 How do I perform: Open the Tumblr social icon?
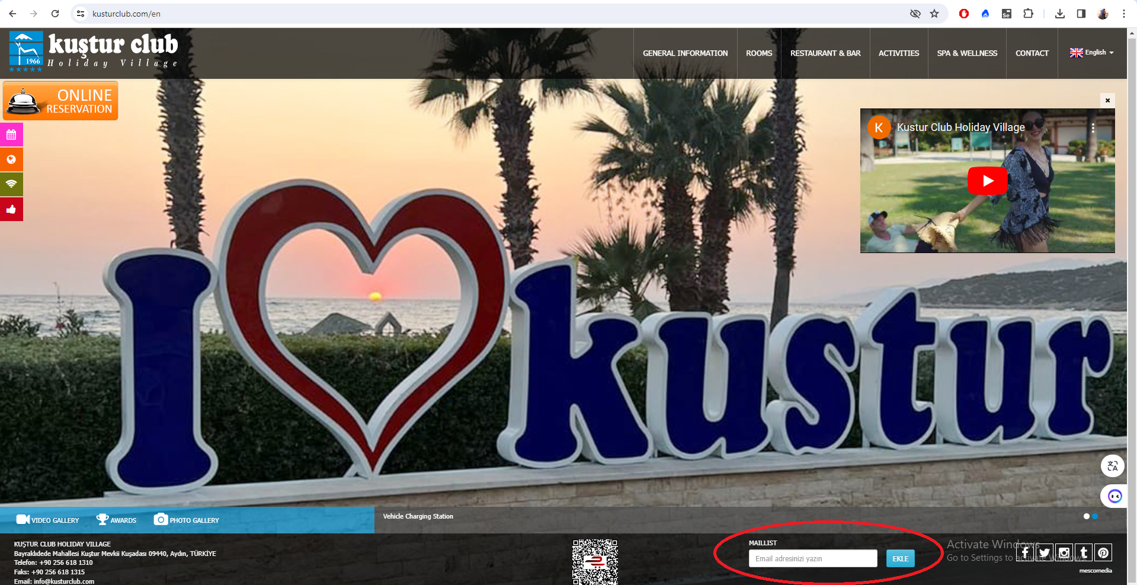coord(1084,553)
